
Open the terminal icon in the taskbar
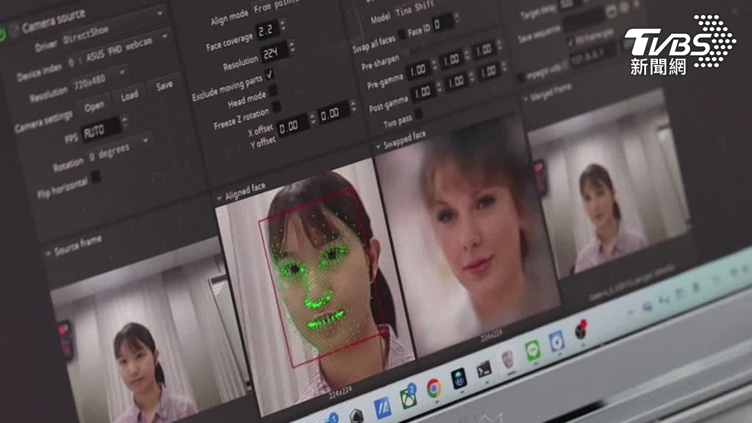pos(484,369)
